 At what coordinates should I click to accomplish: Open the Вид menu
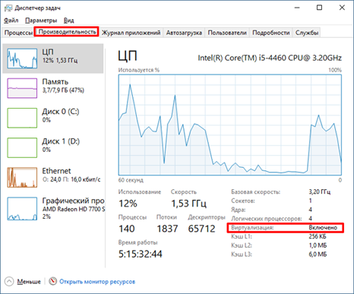[68, 21]
